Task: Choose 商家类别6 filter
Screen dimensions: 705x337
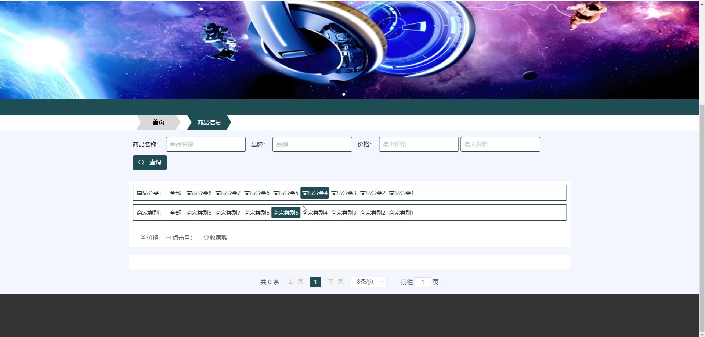Action: tap(257, 213)
